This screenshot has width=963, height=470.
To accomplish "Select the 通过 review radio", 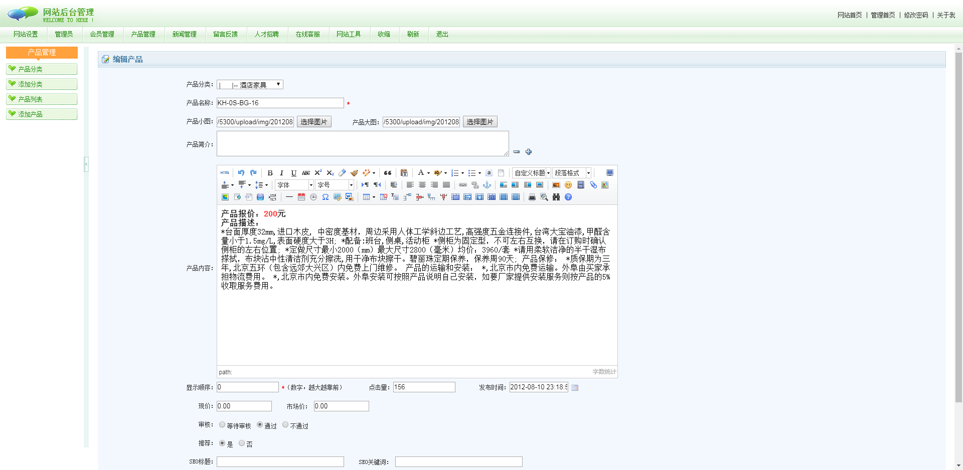I will tap(260, 425).
